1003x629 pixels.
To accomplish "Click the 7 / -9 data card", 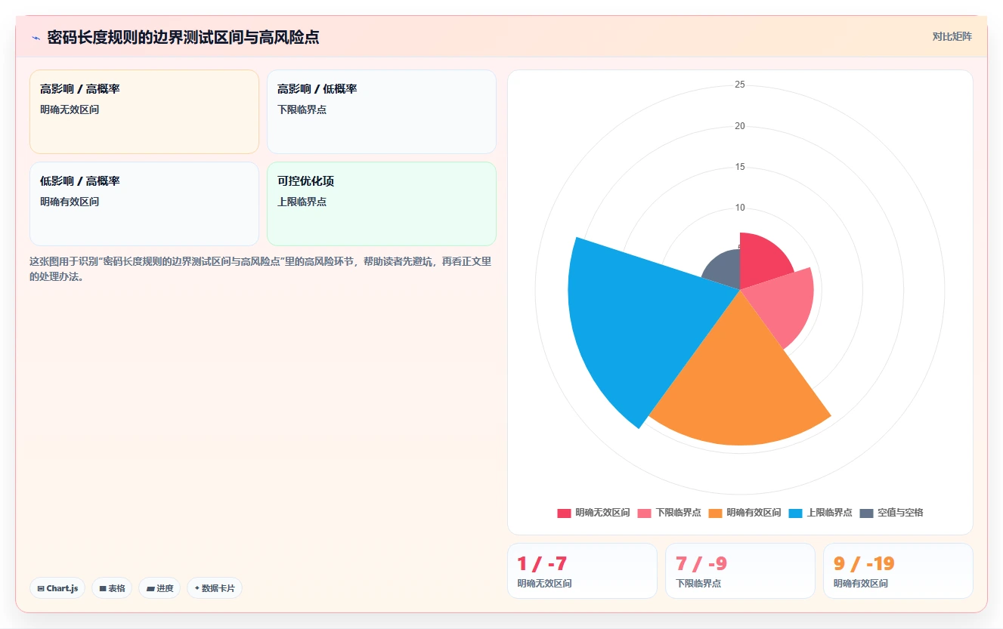I will (740, 571).
